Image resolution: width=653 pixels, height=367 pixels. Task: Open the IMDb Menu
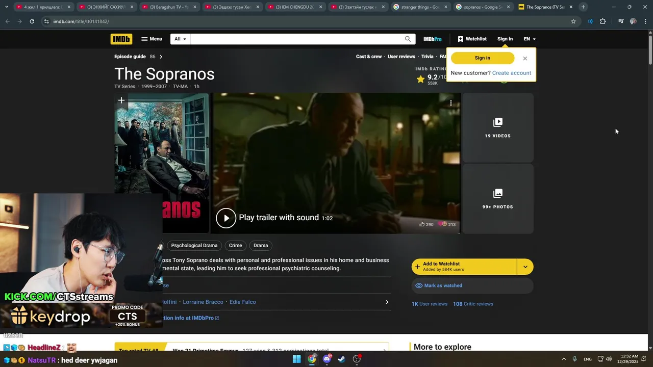point(152,39)
